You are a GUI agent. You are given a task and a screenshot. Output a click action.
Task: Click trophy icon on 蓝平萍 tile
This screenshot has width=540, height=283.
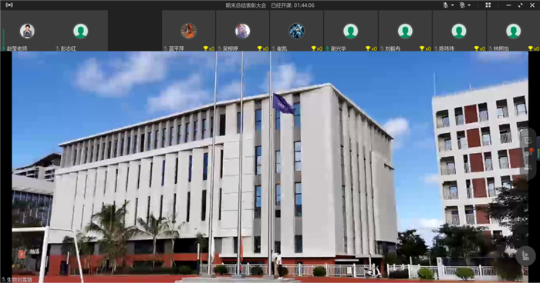pos(206,48)
